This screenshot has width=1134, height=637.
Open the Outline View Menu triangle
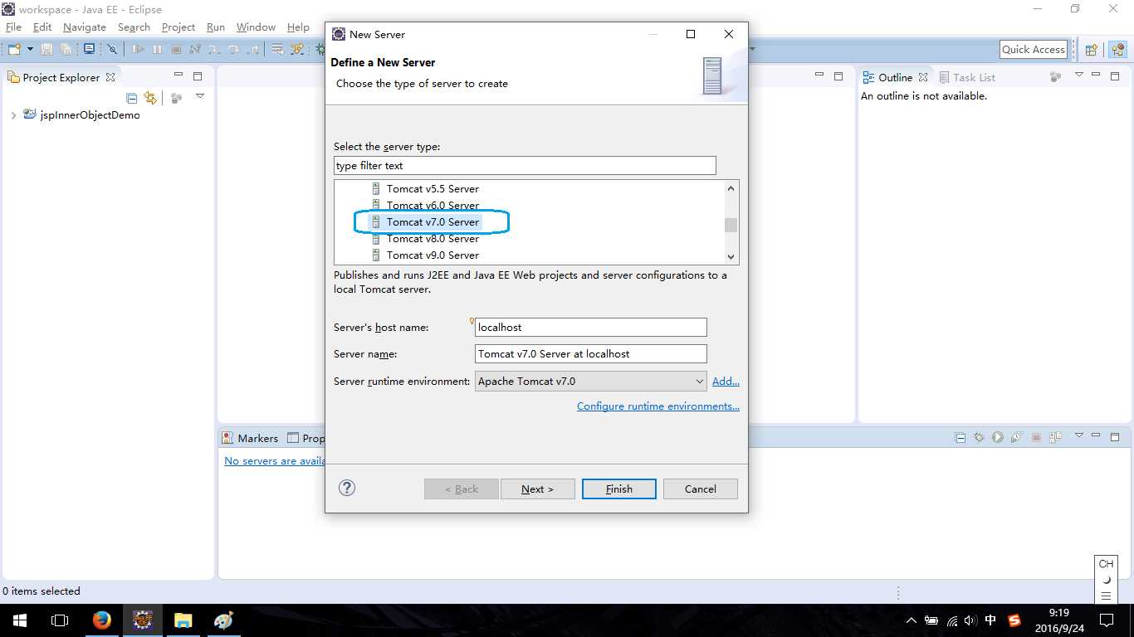(1079, 75)
